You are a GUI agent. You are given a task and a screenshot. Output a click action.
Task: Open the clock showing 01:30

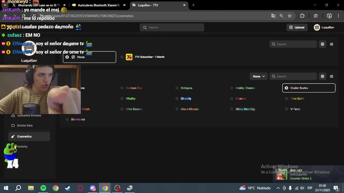(x=322, y=188)
